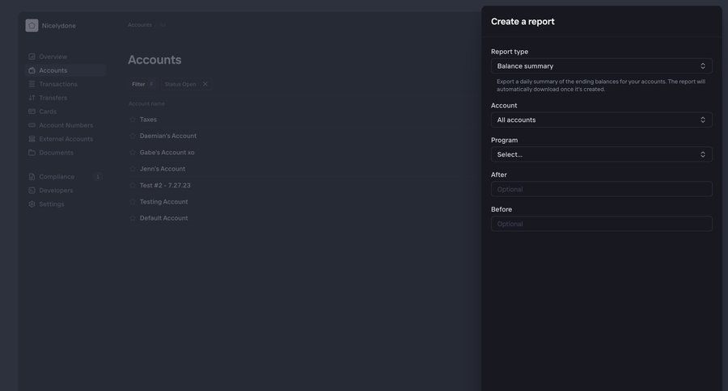Click the Transactions list icon
The image size is (728, 391).
click(x=32, y=84)
